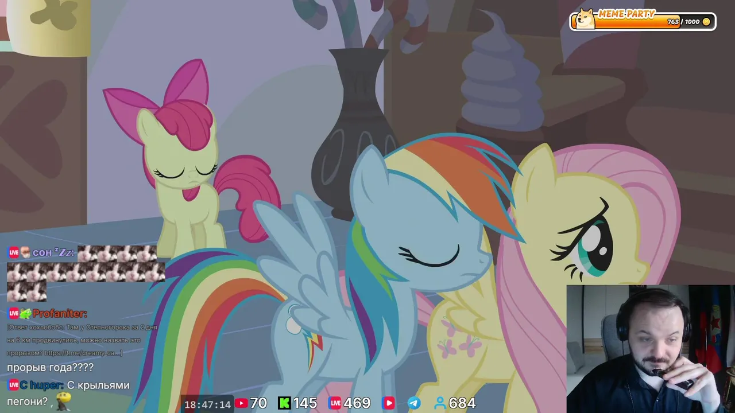This screenshot has width=735, height=413.
Task: Click the Doge icon on Meme Party bar
Action: [x=586, y=19]
